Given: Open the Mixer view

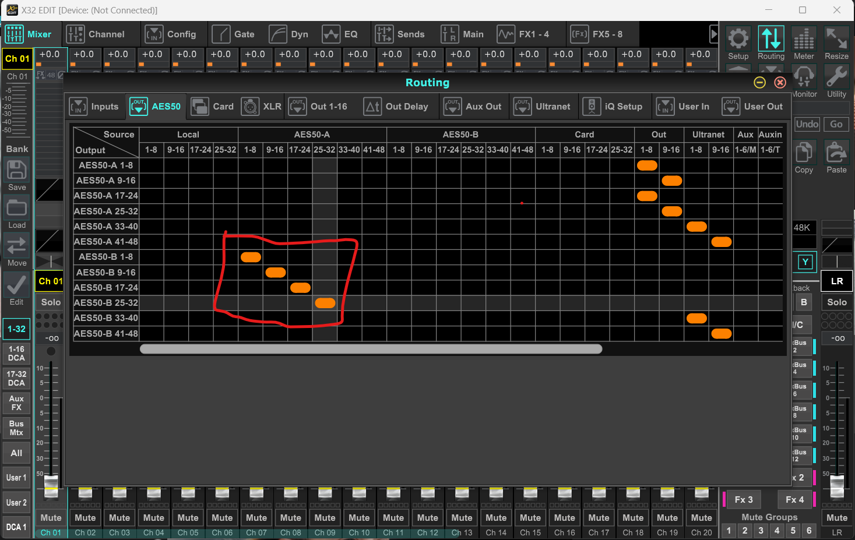Looking at the screenshot, I should click(28, 34).
